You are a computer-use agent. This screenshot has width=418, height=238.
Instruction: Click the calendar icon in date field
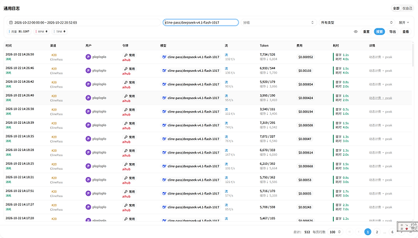[x=11, y=22]
